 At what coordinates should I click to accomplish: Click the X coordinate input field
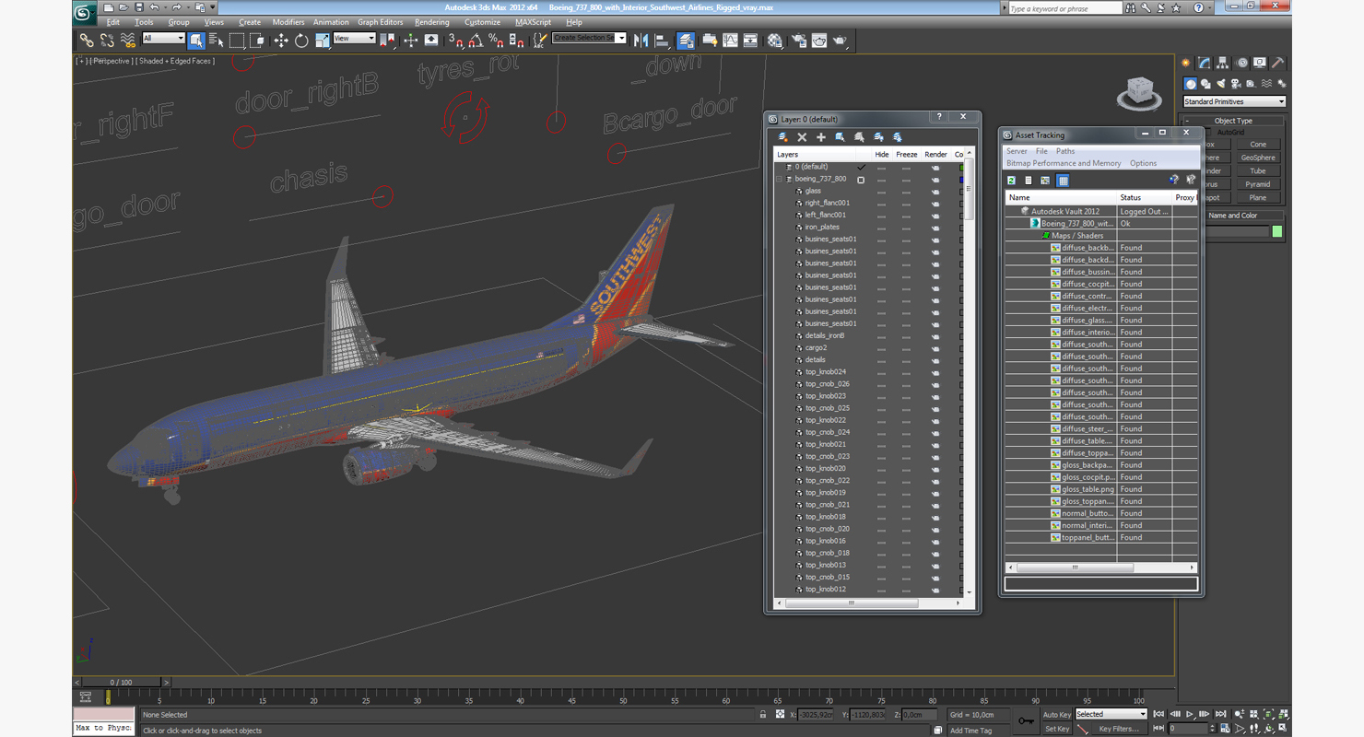coord(816,714)
